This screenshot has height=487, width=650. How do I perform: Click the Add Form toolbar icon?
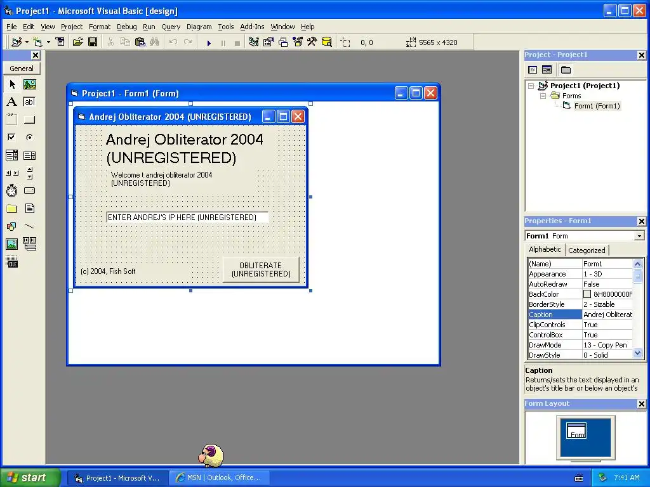coord(37,42)
